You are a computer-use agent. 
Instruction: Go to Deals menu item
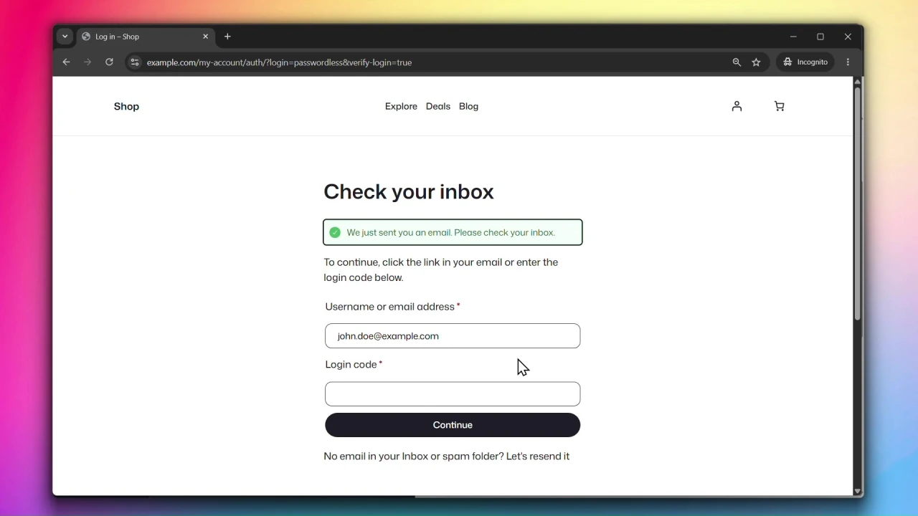point(438,106)
